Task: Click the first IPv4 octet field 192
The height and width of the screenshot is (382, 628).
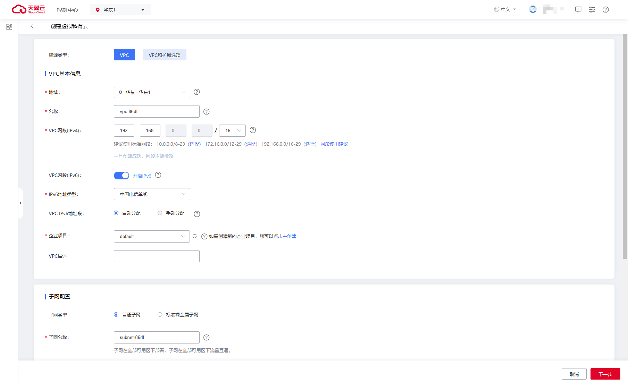Action: [124, 130]
